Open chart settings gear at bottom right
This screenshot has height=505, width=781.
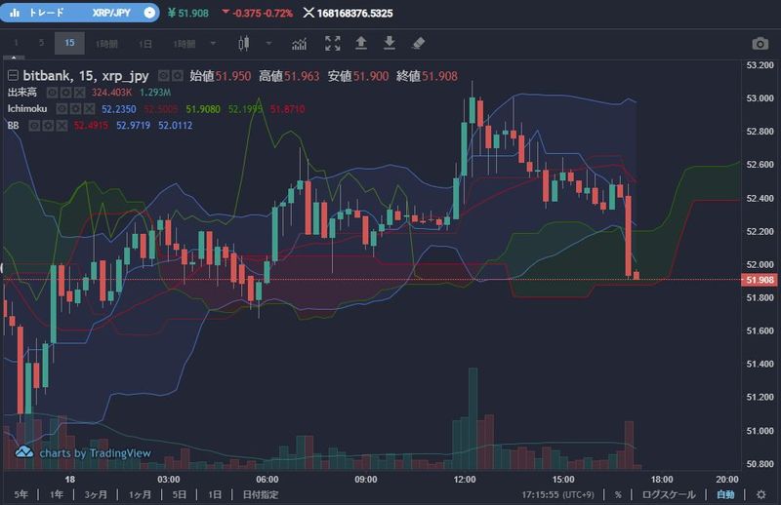[760, 494]
